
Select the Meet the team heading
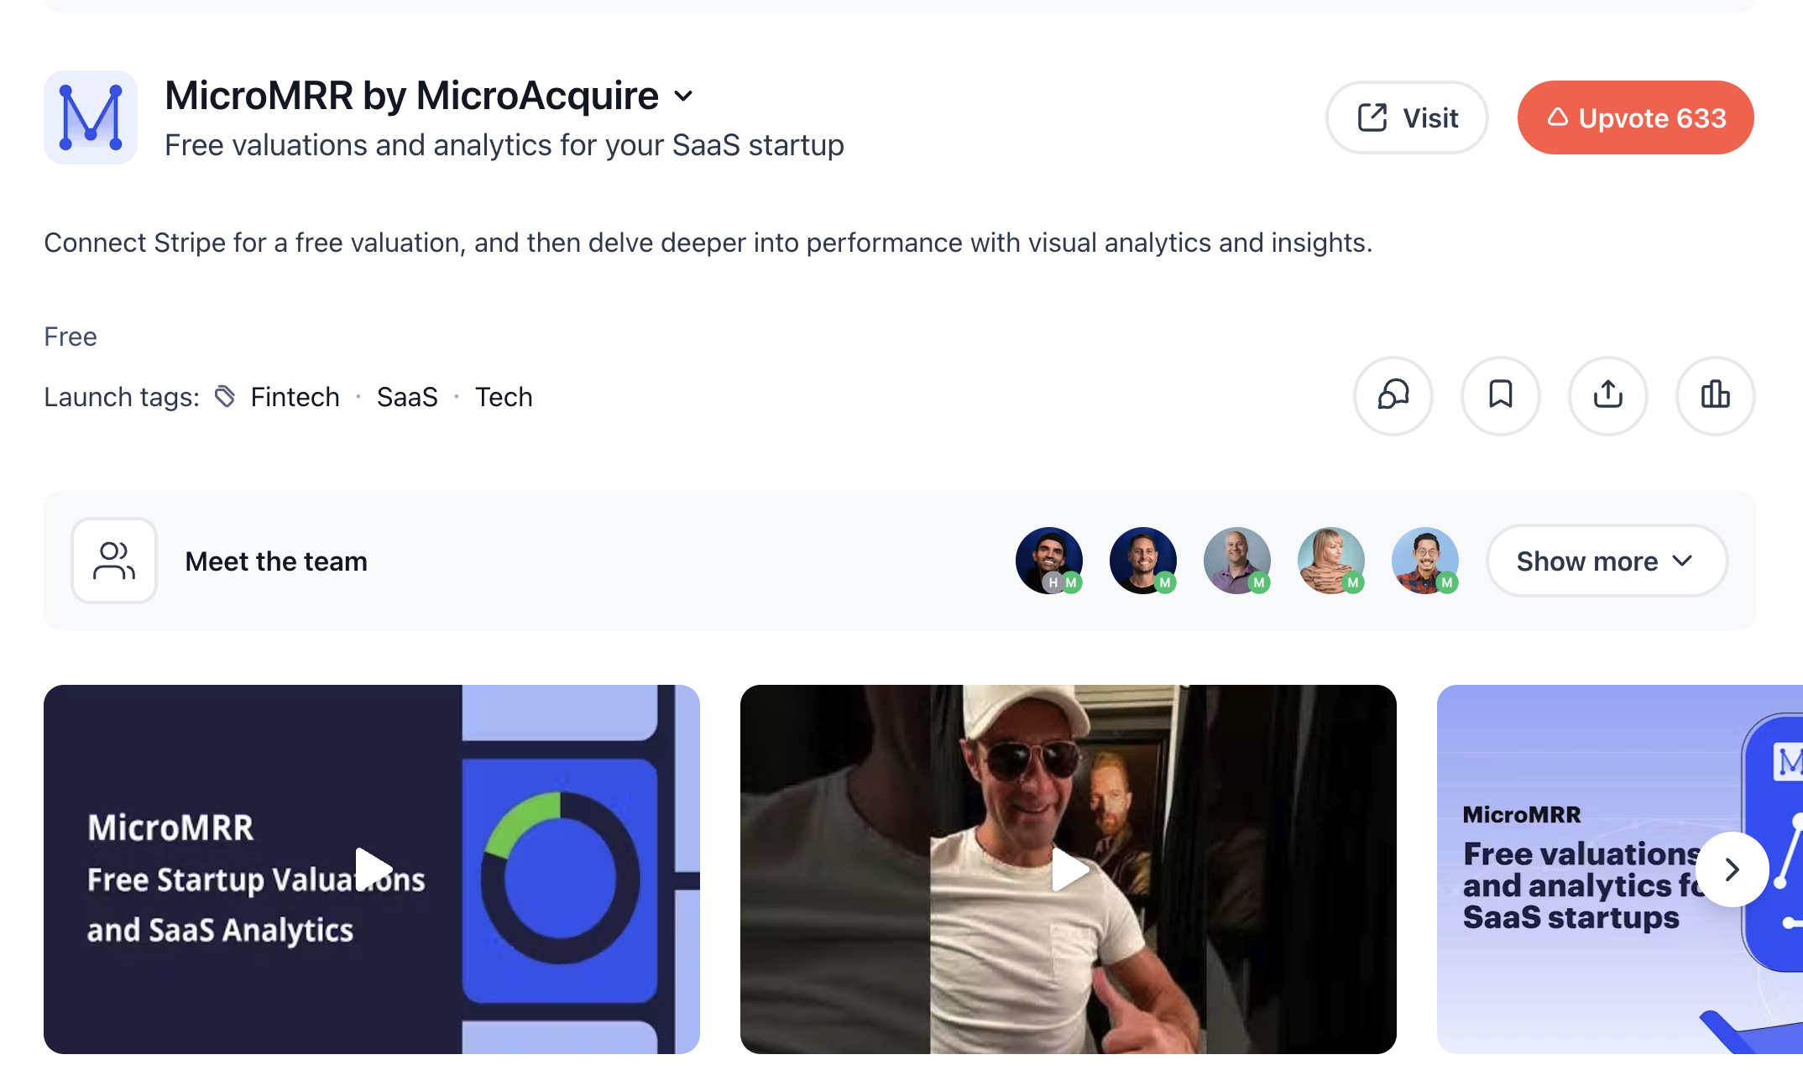tap(276, 561)
